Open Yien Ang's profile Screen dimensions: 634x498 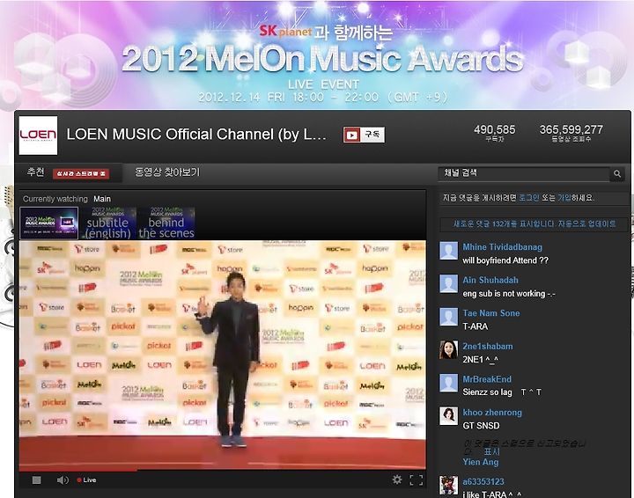[481, 462]
